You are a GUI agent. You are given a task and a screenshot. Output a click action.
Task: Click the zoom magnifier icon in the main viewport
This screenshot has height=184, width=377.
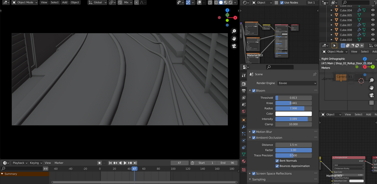(234, 31)
